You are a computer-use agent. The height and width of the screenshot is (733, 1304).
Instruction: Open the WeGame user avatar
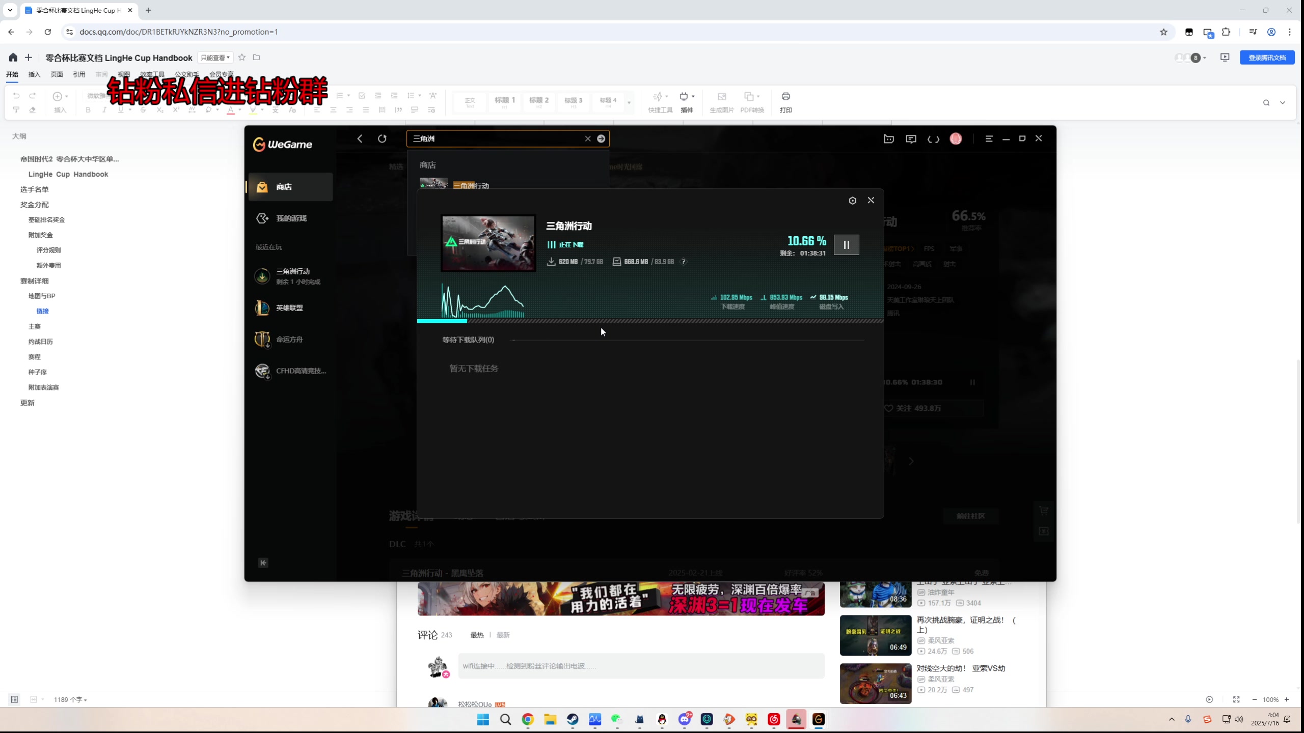coord(956,138)
